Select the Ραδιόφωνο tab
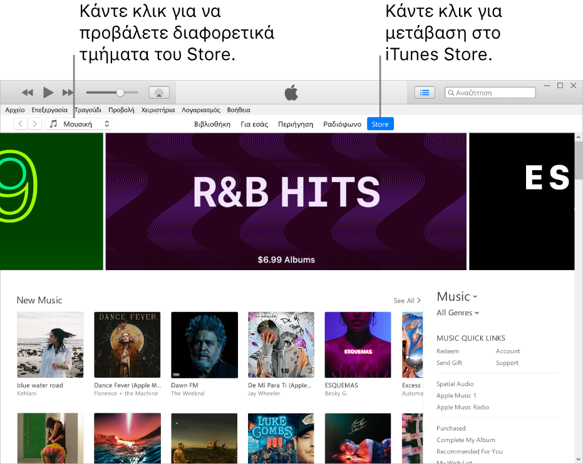 341,124
